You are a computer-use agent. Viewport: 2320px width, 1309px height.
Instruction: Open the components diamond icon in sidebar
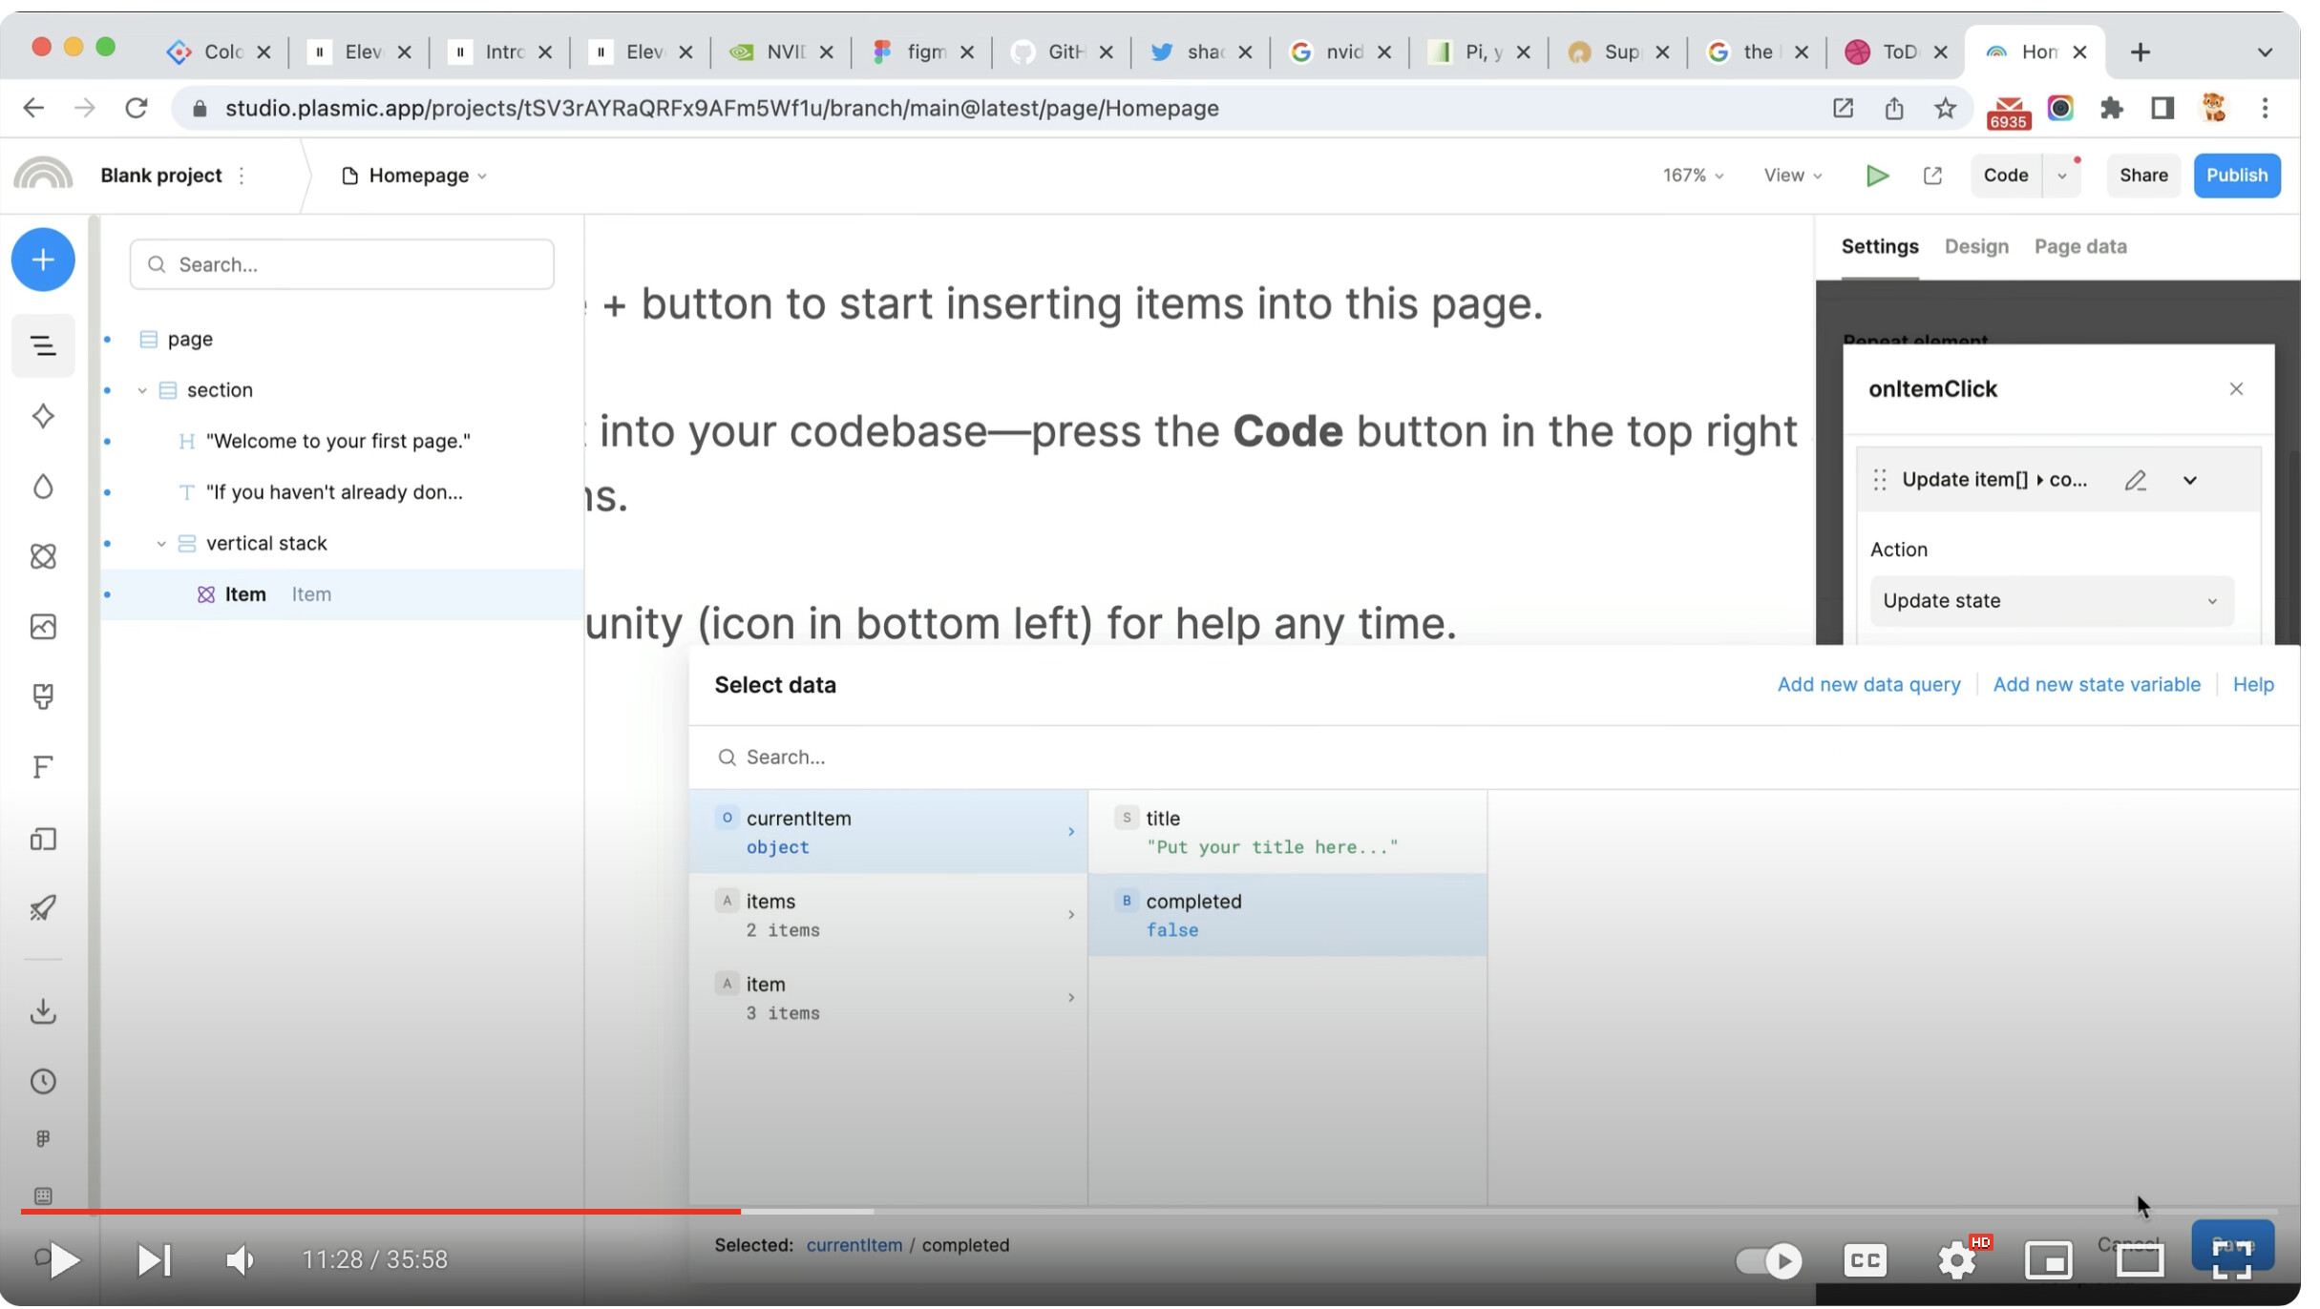coord(43,417)
